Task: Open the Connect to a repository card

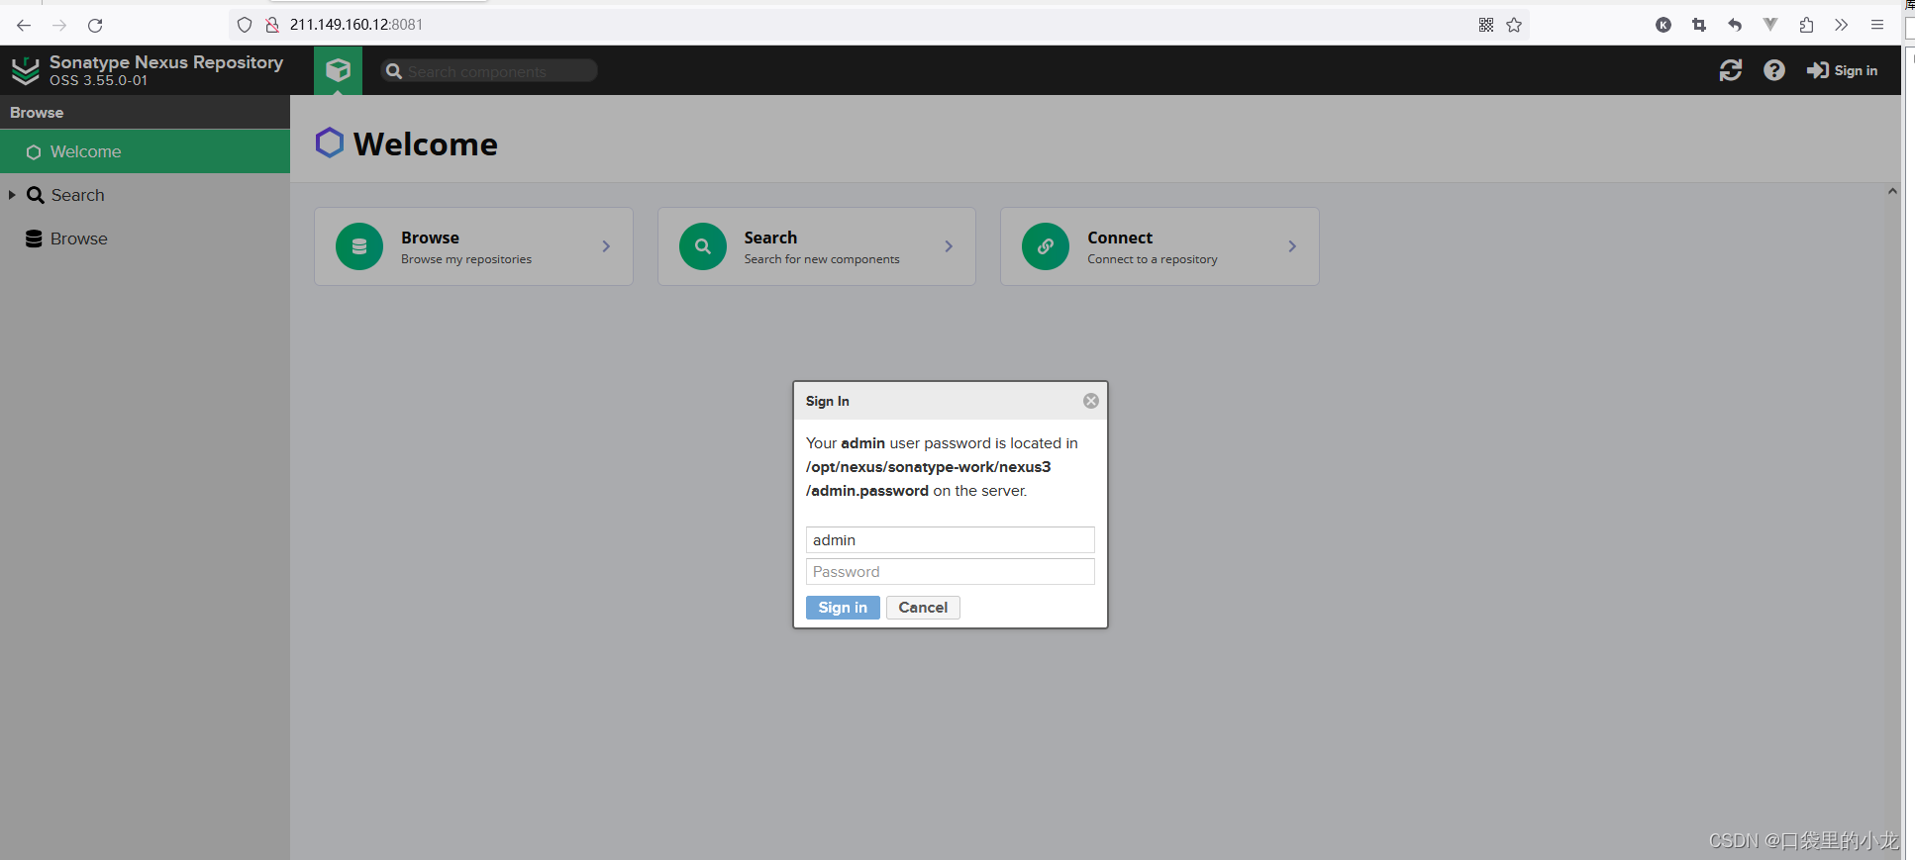Action: point(1159,246)
